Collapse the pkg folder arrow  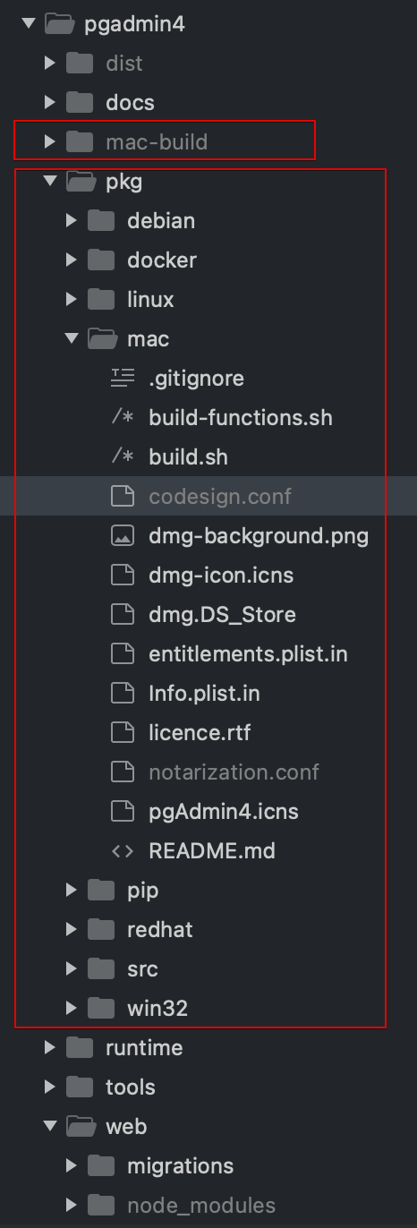click(50, 182)
